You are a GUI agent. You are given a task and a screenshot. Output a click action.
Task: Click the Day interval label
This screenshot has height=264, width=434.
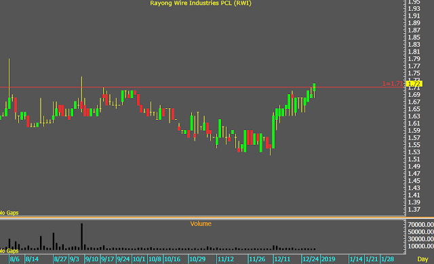(422, 259)
